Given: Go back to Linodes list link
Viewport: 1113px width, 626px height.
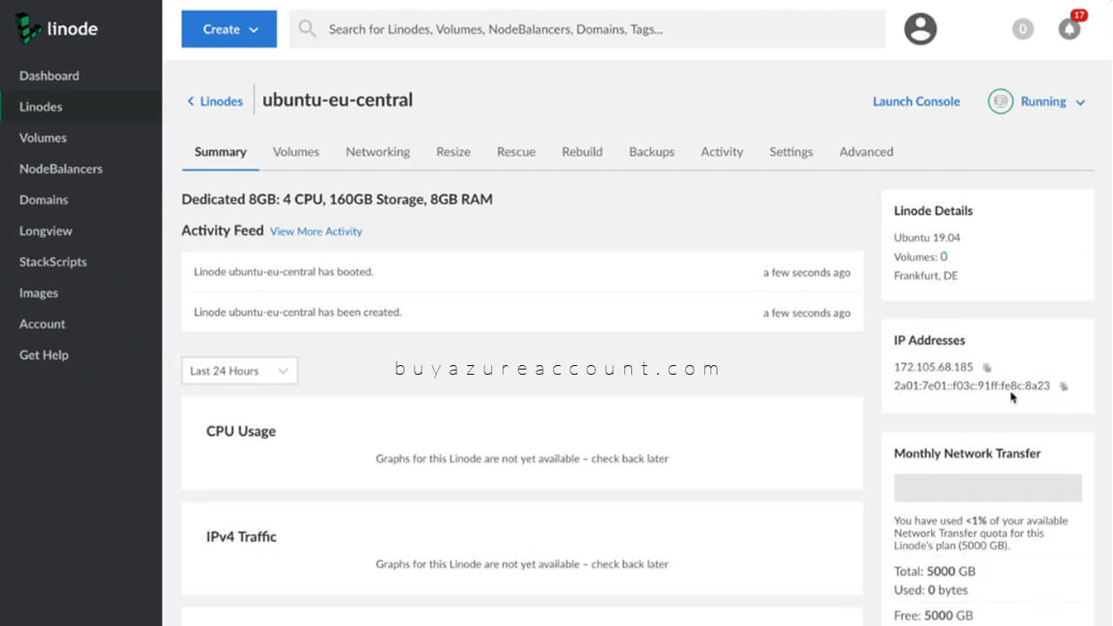Looking at the screenshot, I should [215, 102].
